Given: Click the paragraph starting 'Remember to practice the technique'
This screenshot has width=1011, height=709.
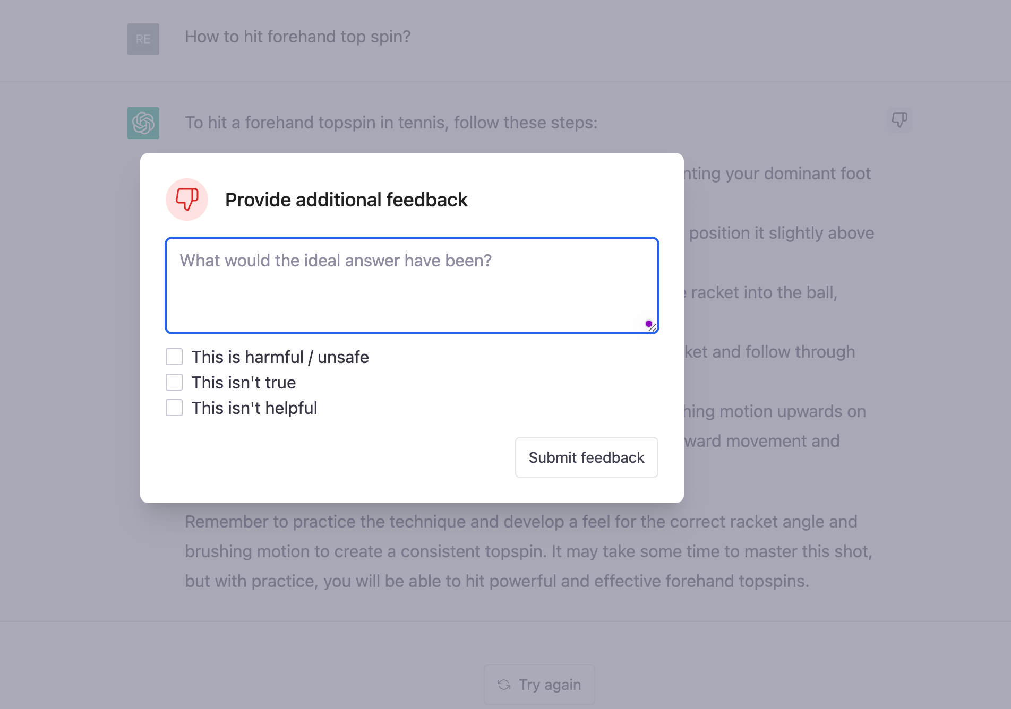Looking at the screenshot, I should [528, 551].
